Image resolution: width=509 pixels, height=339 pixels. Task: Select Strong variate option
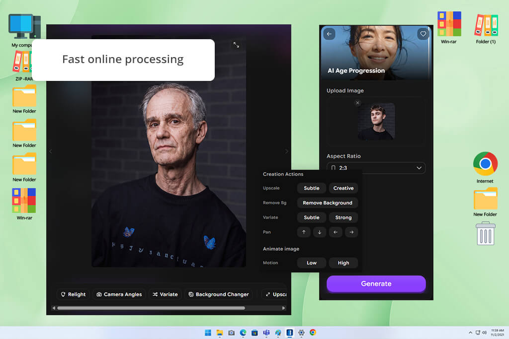point(343,217)
